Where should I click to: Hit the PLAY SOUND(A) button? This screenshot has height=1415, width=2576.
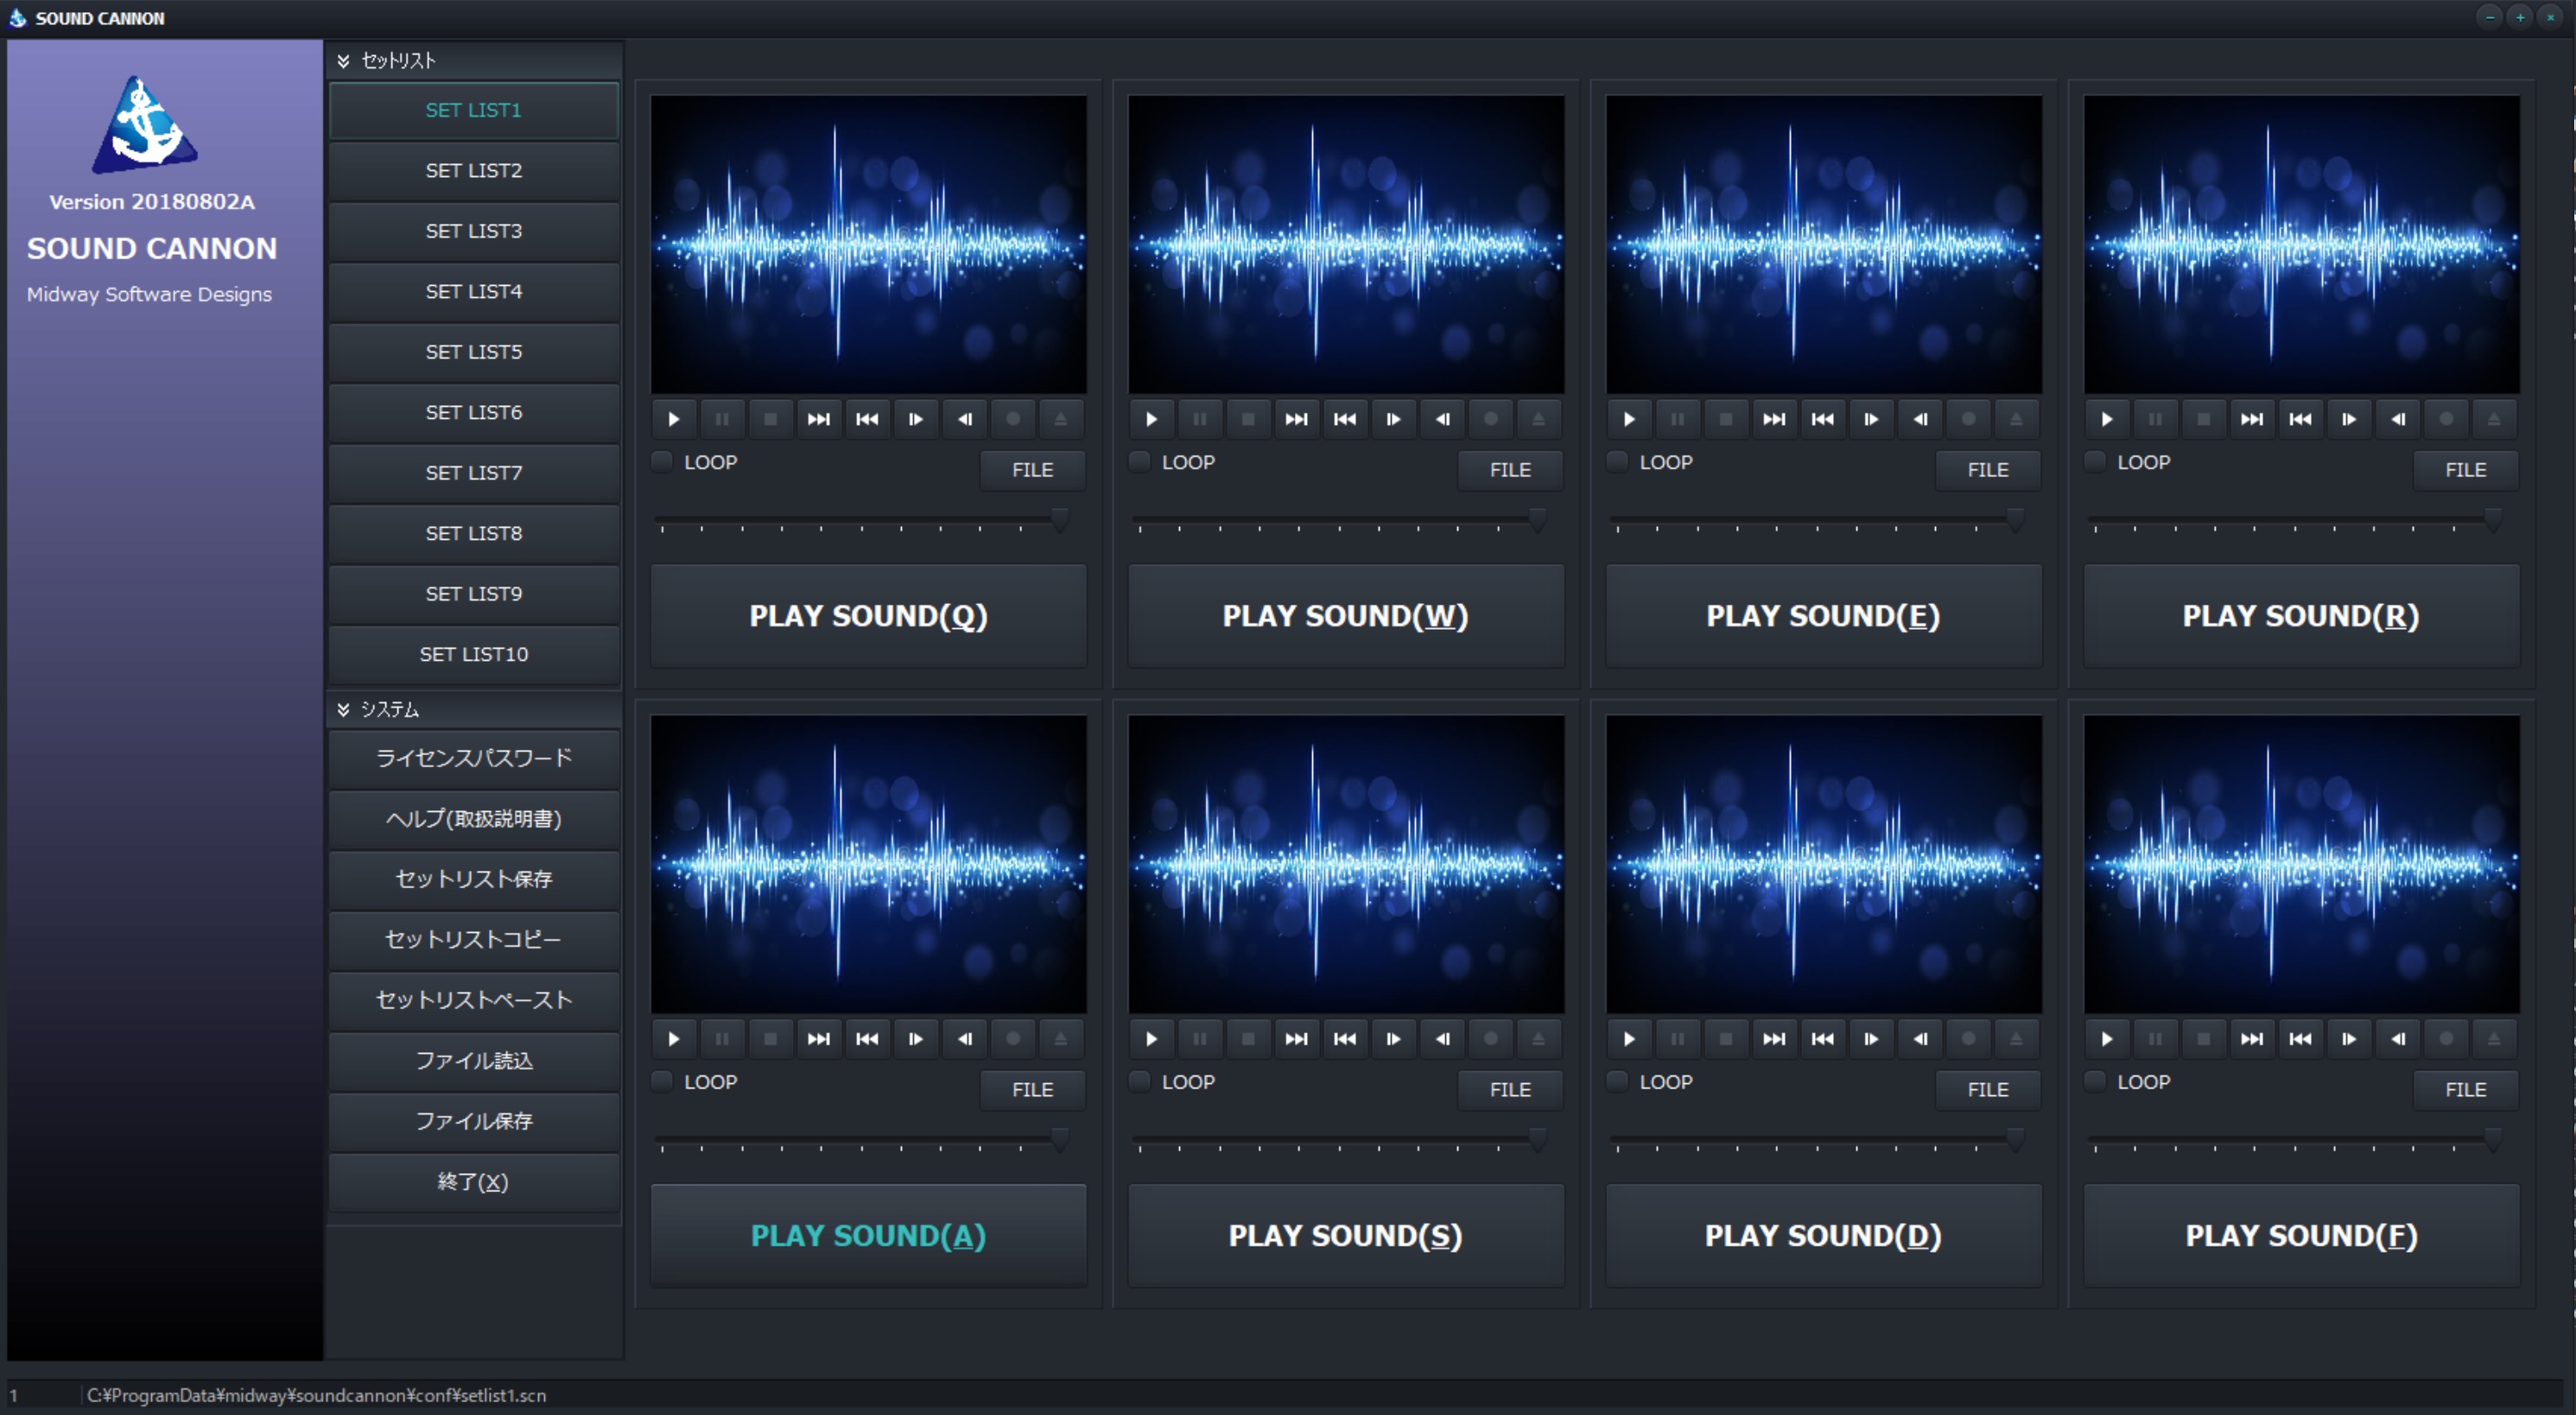pyautogui.click(x=869, y=1236)
